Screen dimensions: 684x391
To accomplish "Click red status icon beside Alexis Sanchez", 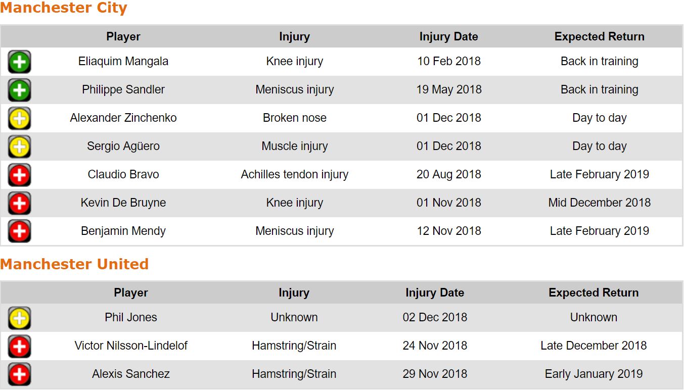I will (x=19, y=374).
